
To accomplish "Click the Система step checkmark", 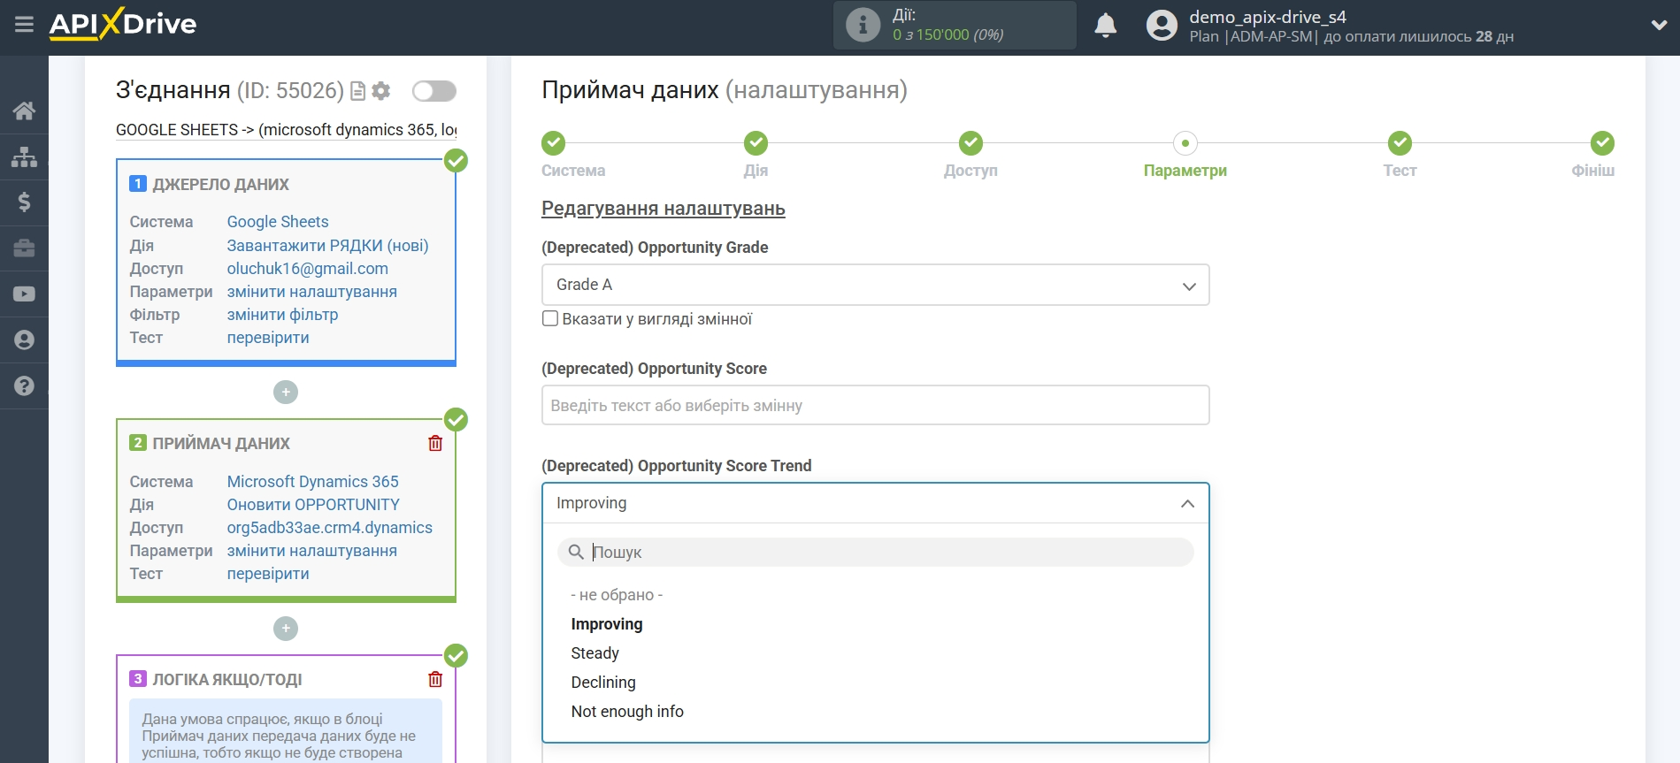I will (x=553, y=142).
